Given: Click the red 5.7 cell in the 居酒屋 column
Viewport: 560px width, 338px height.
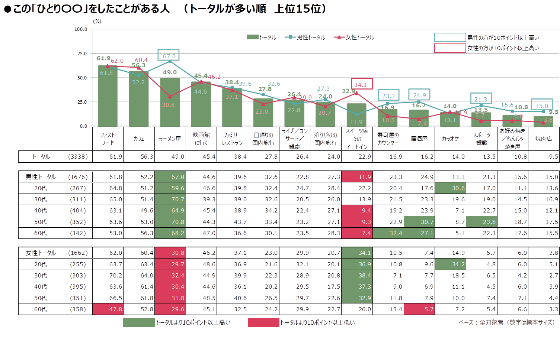Looking at the screenshot, I should tap(419, 309).
